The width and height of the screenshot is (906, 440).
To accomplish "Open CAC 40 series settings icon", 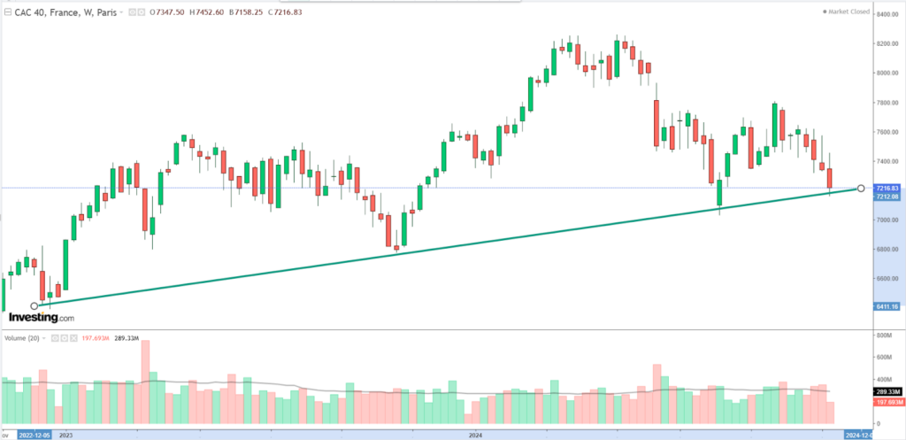I will tap(142, 12).
